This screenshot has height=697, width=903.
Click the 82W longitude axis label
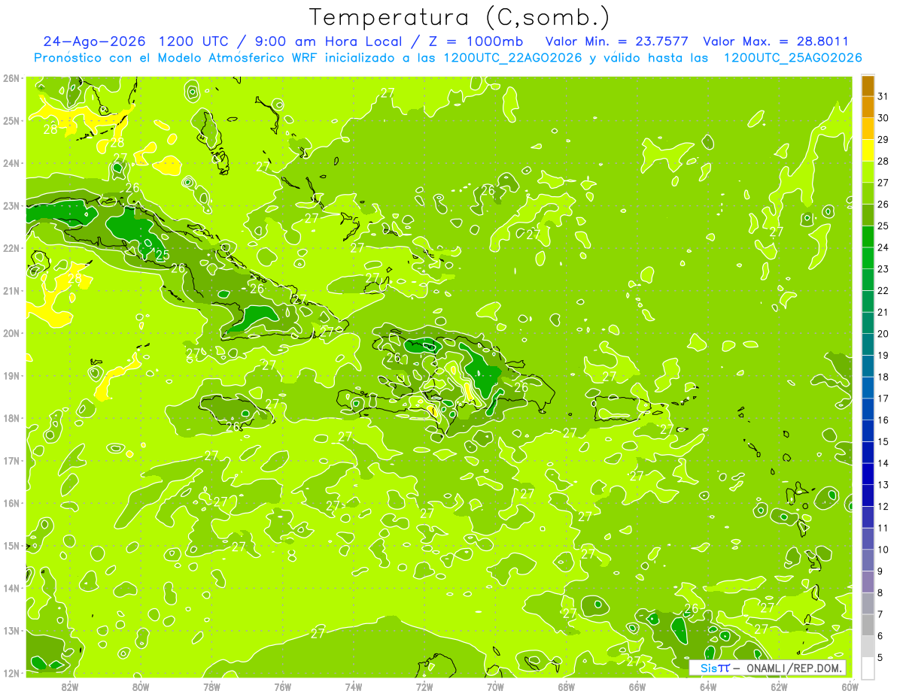pyautogui.click(x=69, y=686)
